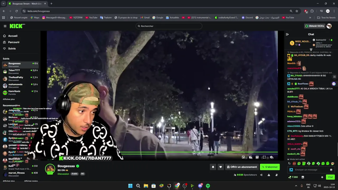The height and width of the screenshot is (190, 338).
Task: Open TheRealPatty channel in the sidebar
Action: [x=20, y=79]
